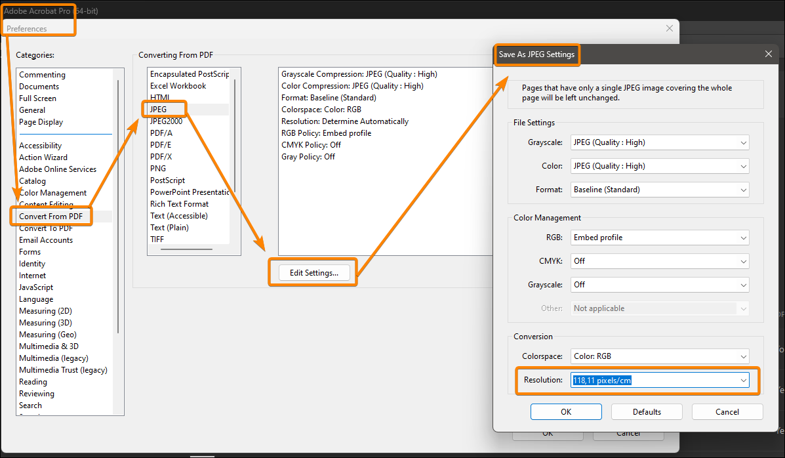
Task: Change the CMYK policy dropdown
Action: pyautogui.click(x=659, y=260)
